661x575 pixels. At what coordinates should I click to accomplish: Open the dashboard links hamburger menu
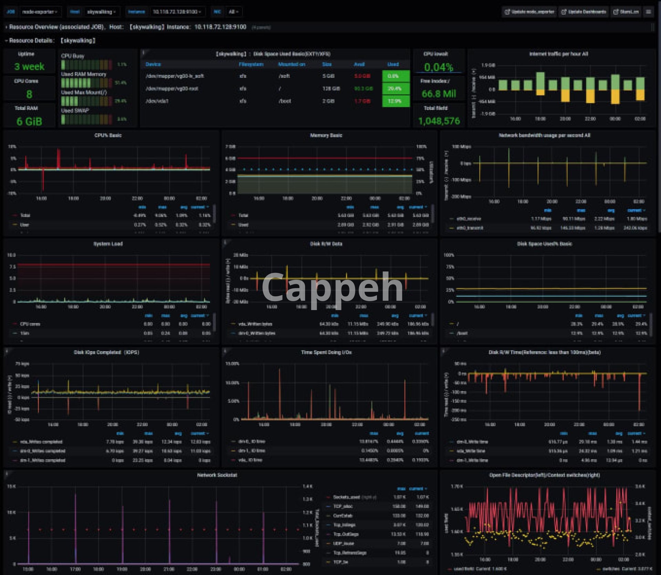(648, 12)
